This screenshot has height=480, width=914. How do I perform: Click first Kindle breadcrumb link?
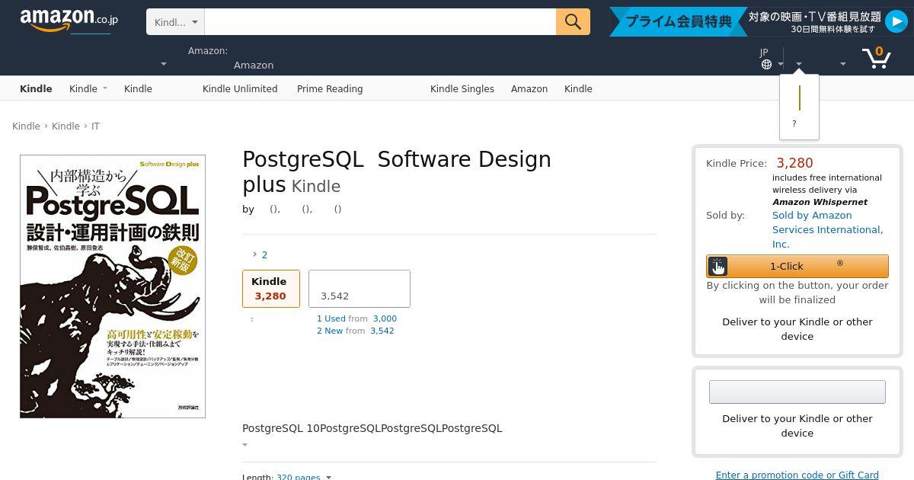[x=26, y=126]
